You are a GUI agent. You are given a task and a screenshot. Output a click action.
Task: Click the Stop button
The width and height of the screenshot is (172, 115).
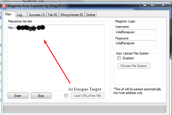coord(41,96)
